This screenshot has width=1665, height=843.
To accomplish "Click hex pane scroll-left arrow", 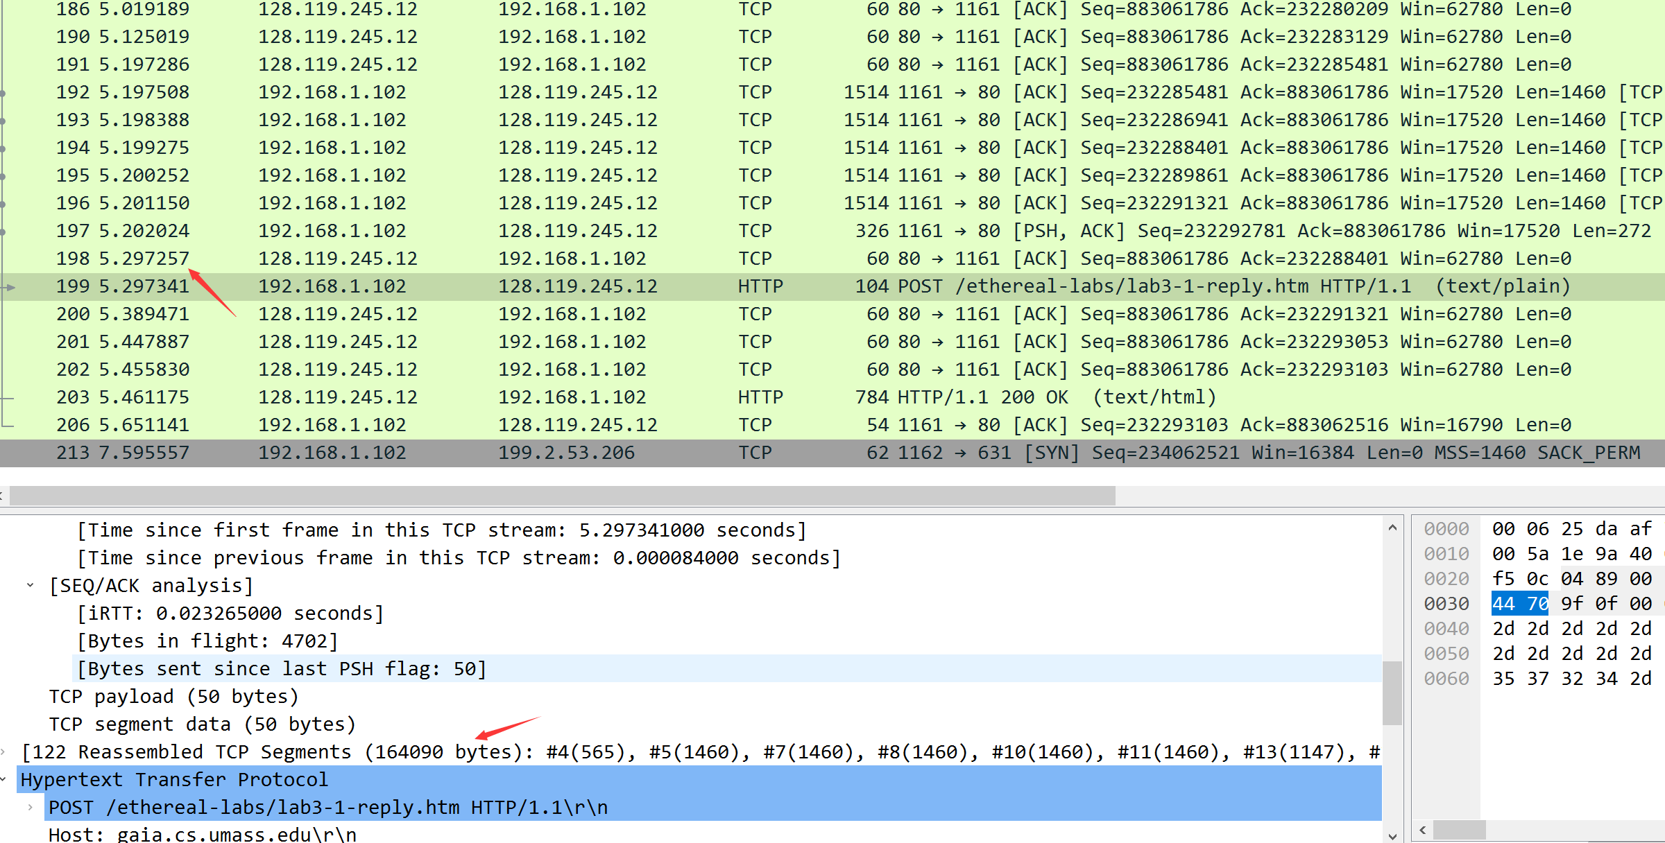I will pyautogui.click(x=1423, y=830).
